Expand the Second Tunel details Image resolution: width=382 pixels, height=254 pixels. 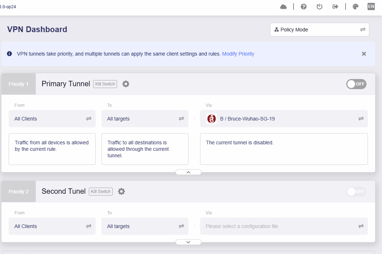coord(188,242)
